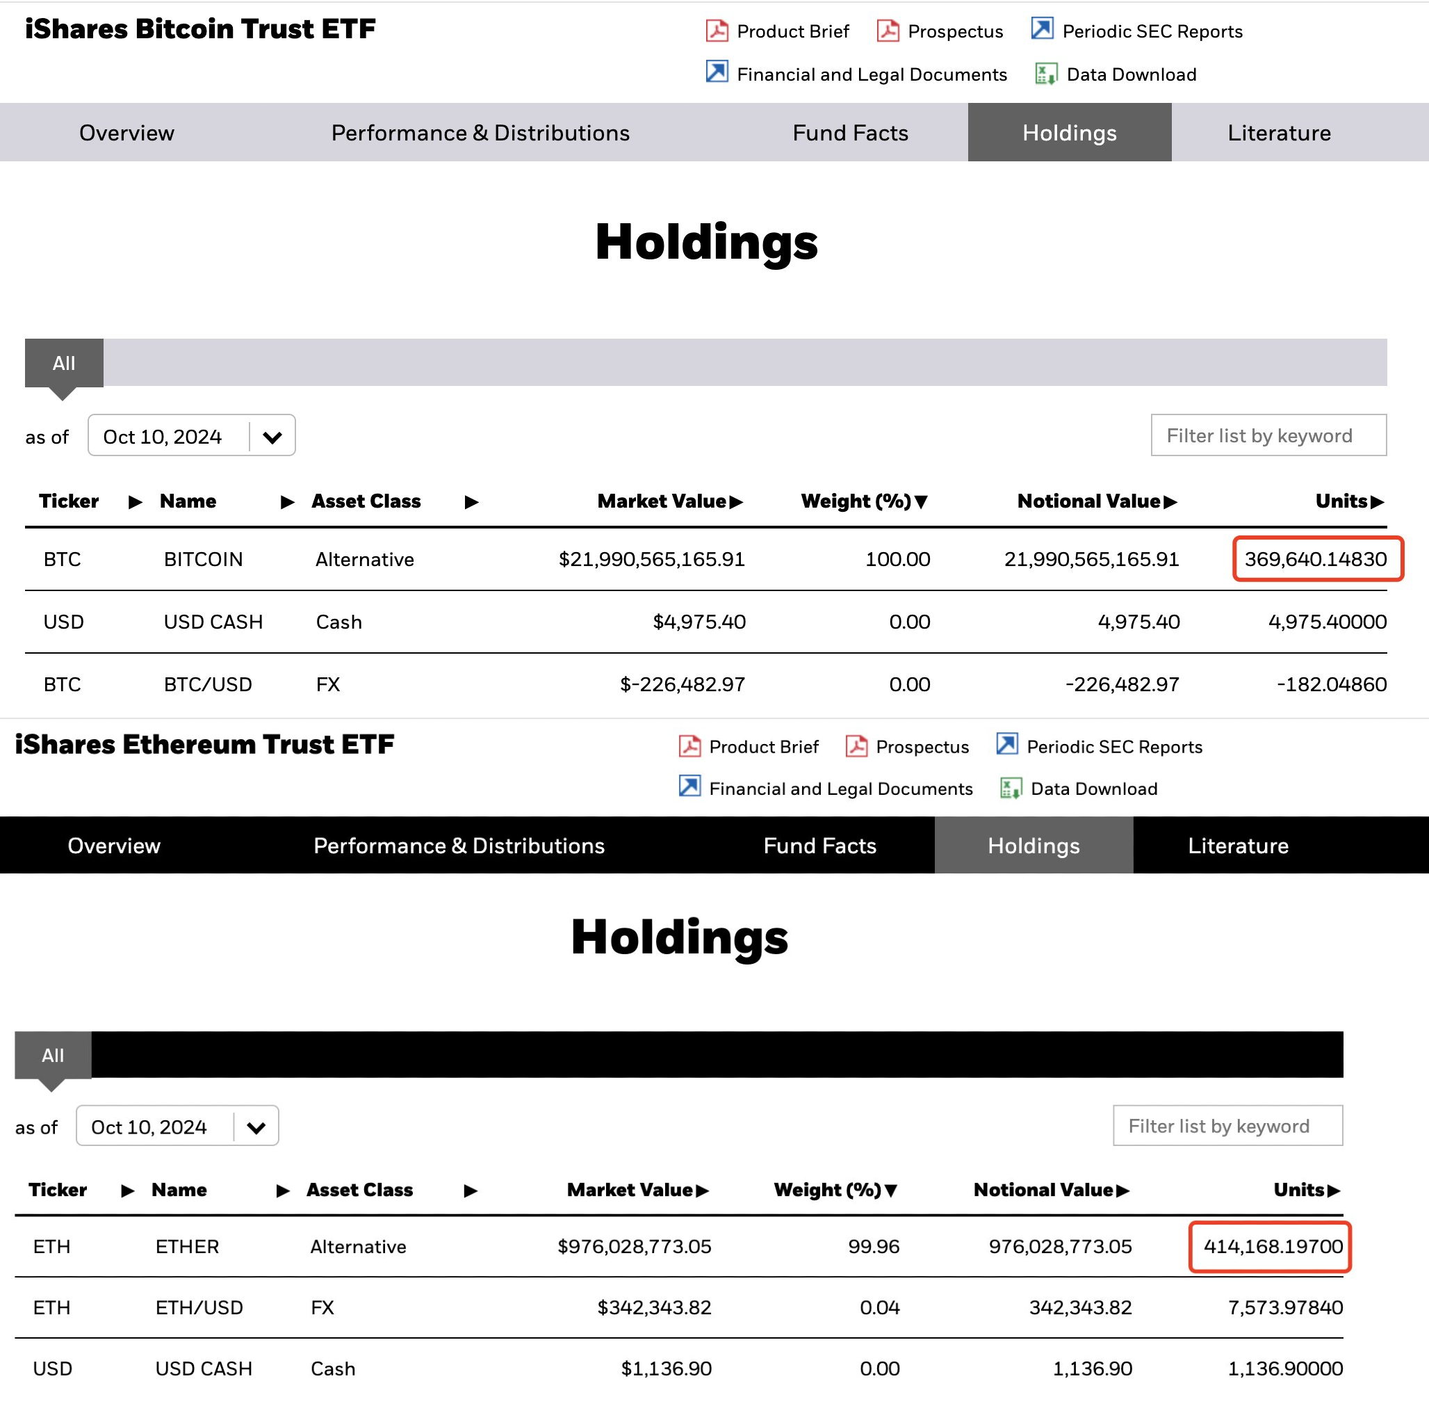Screen dimensions: 1429x1420
Task: Switch to Bitcoin Trust Overview tab
Action: [126, 132]
